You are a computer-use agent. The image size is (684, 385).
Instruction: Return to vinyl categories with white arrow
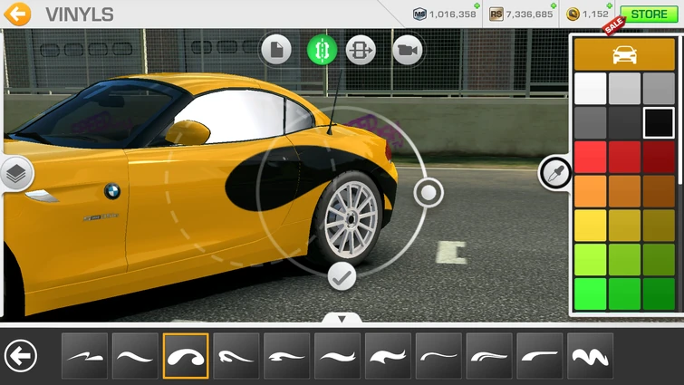coord(21,356)
